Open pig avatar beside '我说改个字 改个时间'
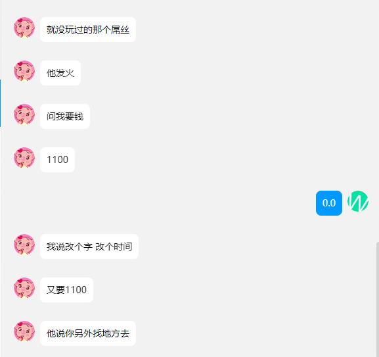 pos(24,245)
